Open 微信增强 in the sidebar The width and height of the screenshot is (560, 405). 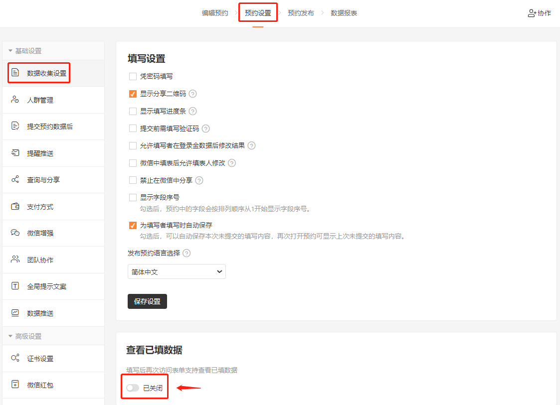(53, 233)
